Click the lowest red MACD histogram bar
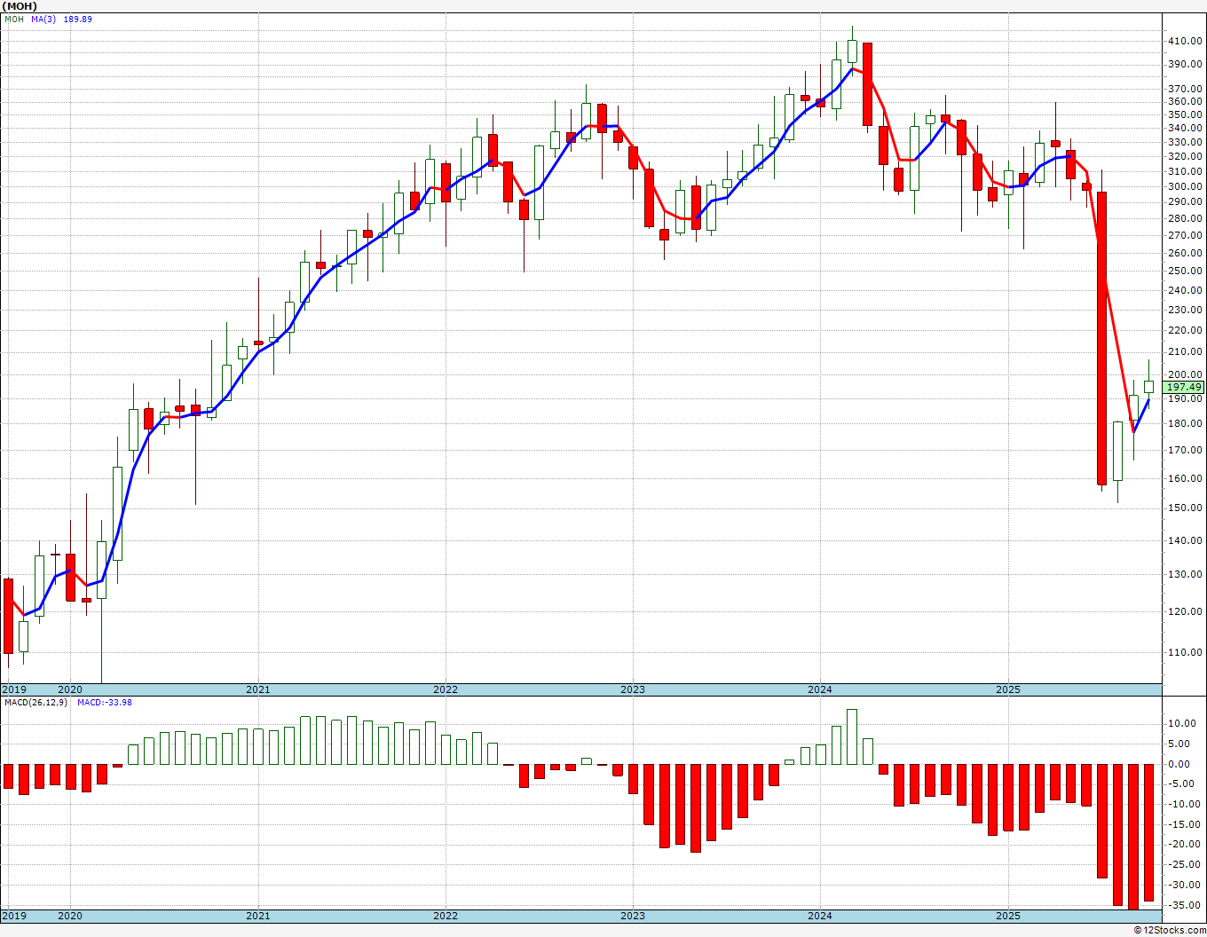 pyautogui.click(x=1133, y=836)
